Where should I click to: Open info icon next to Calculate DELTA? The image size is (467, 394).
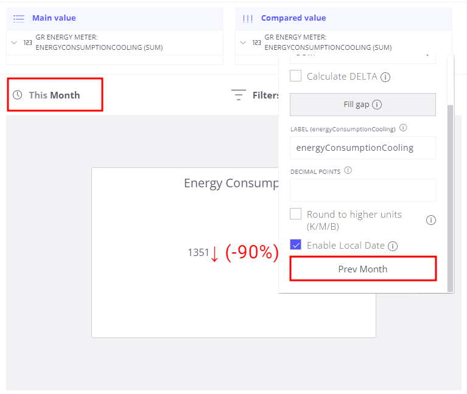(x=385, y=77)
